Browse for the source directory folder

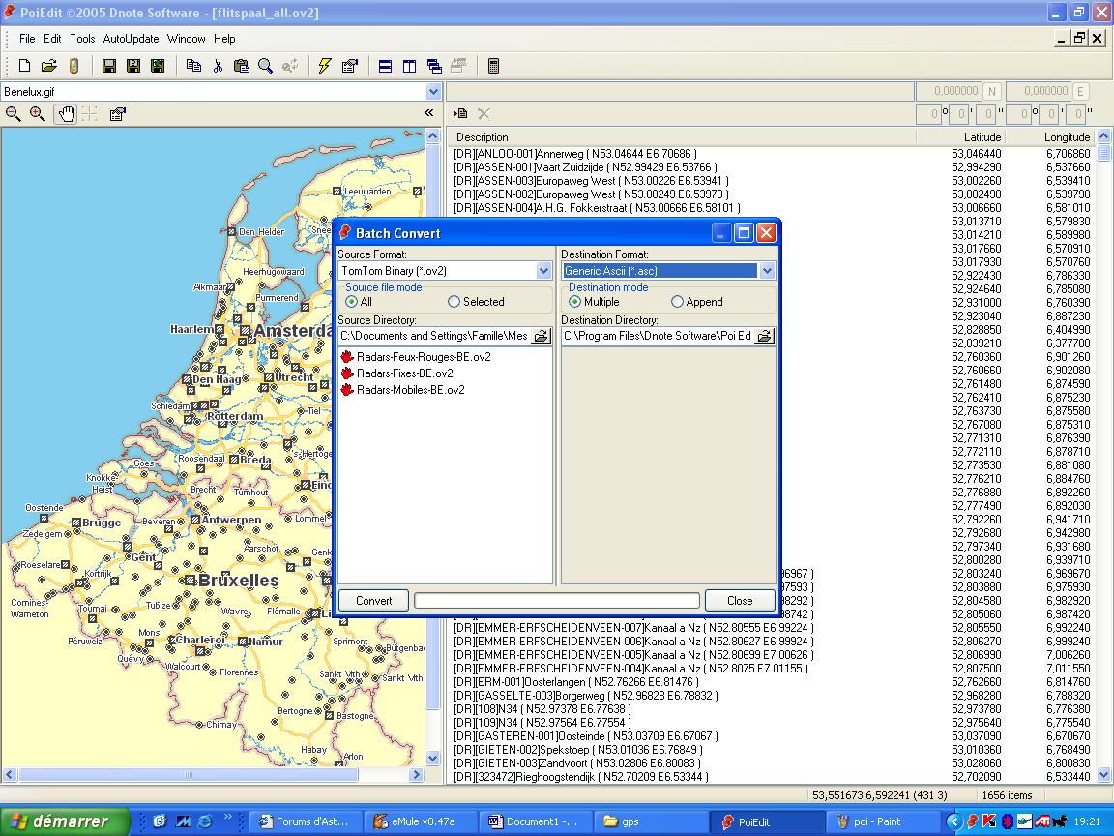(x=542, y=337)
